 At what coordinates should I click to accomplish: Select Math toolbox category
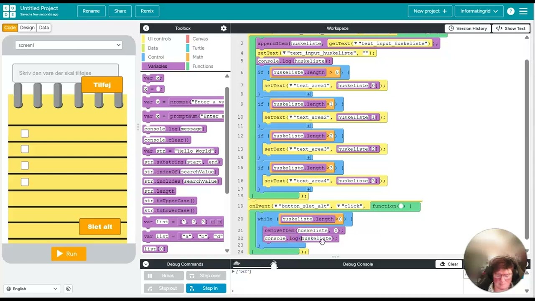(x=208, y=57)
